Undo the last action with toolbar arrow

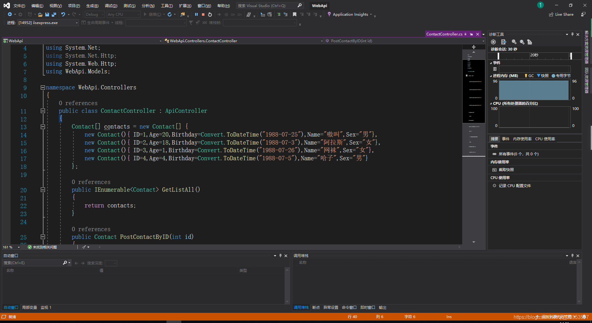click(63, 14)
